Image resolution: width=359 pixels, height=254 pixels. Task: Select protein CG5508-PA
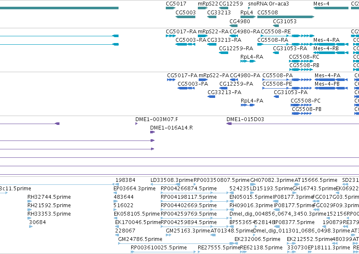[278, 76]
